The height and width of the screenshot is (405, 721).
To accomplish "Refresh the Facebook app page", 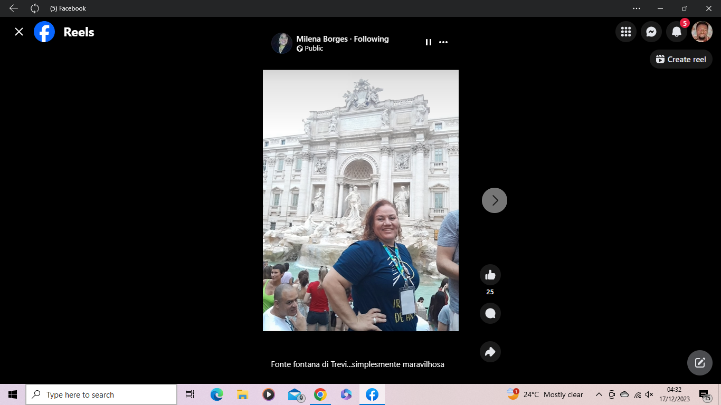I will [35, 8].
